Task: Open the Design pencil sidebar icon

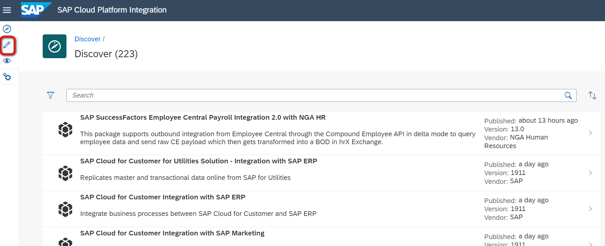Action: coord(7,45)
